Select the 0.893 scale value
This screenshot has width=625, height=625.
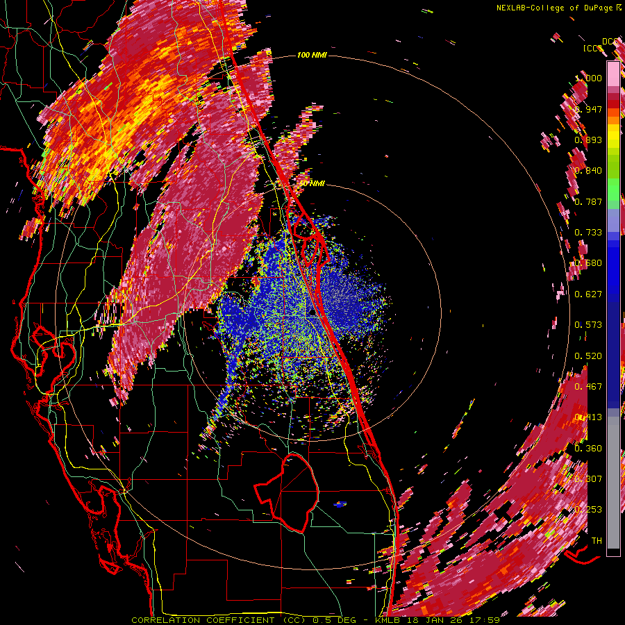pos(588,140)
